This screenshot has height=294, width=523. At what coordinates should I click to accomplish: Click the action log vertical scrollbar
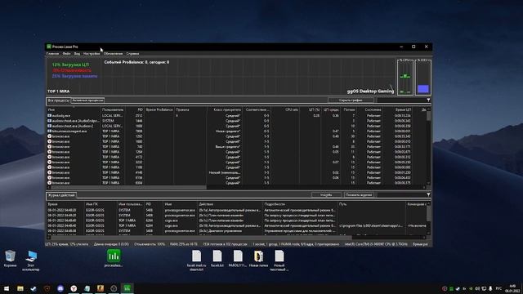(428, 218)
